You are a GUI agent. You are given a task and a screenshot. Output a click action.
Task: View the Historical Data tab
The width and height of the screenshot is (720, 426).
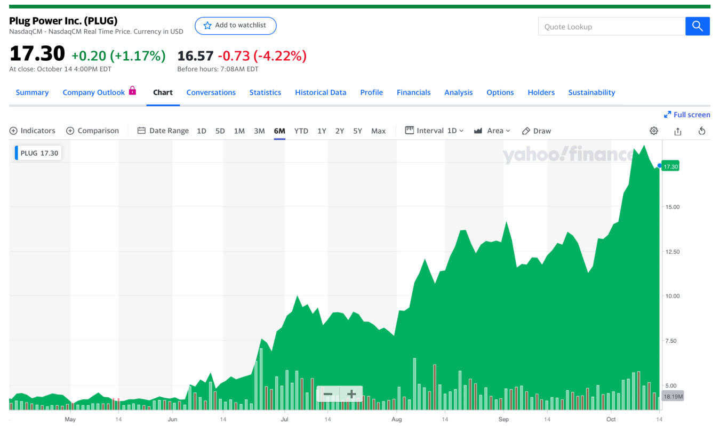coord(321,92)
